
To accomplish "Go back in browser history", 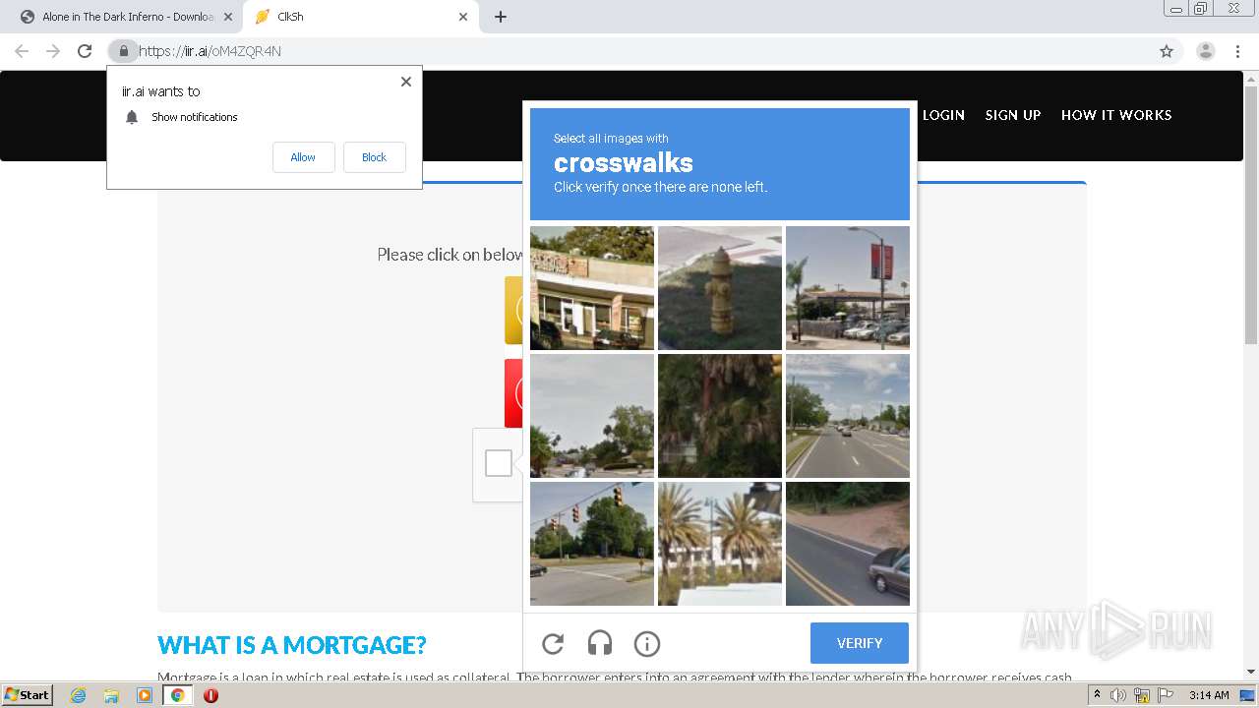I will [22, 51].
